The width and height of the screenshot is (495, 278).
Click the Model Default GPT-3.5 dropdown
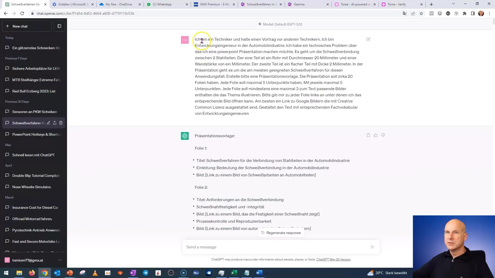(282, 24)
